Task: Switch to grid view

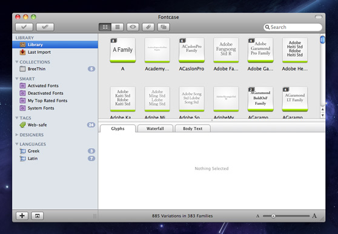Action: [x=105, y=27]
